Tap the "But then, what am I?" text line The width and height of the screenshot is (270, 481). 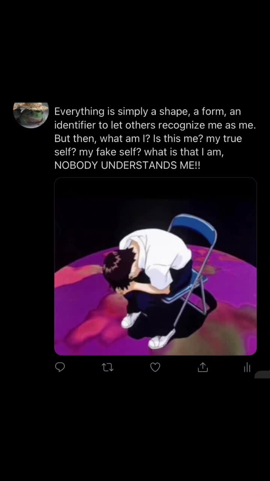coord(148,138)
